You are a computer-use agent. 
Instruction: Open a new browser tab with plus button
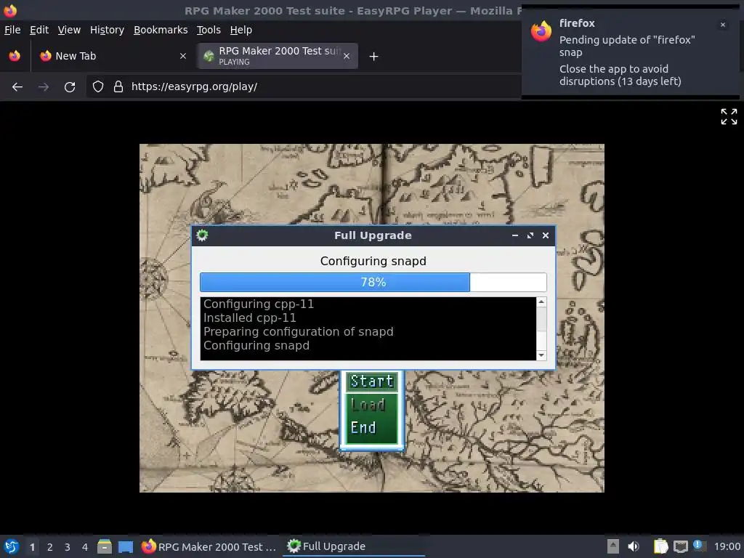[373, 57]
